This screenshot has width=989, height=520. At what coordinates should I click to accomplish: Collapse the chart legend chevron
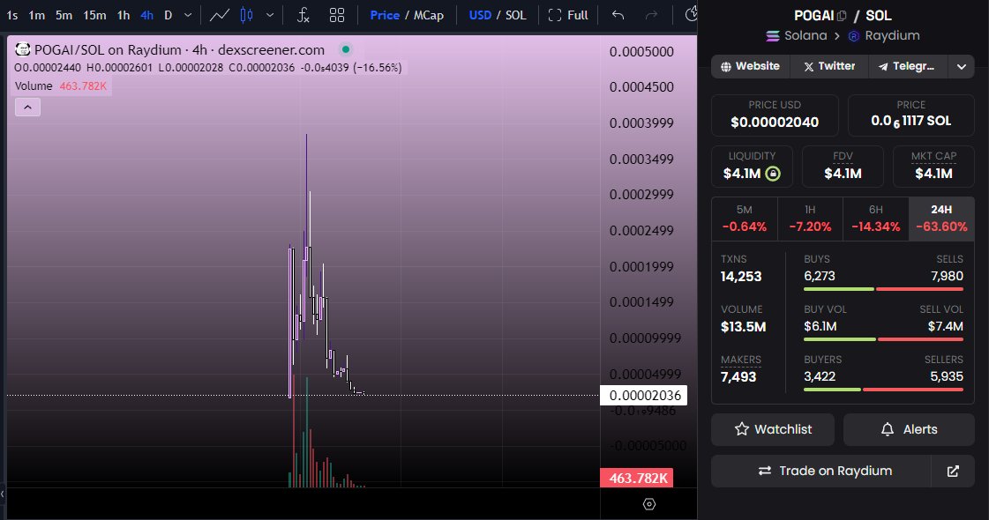click(27, 108)
